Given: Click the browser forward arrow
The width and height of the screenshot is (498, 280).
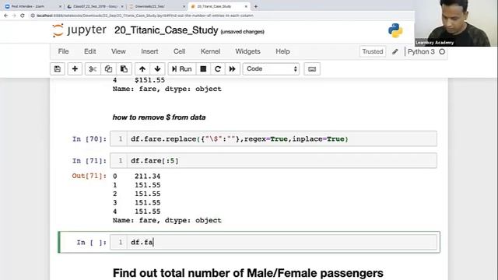Looking at the screenshot, I should 14,16.
